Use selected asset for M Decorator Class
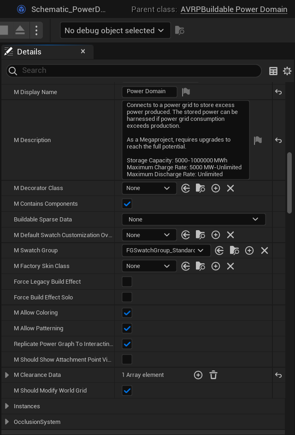This screenshot has width=295, height=435. [x=185, y=188]
